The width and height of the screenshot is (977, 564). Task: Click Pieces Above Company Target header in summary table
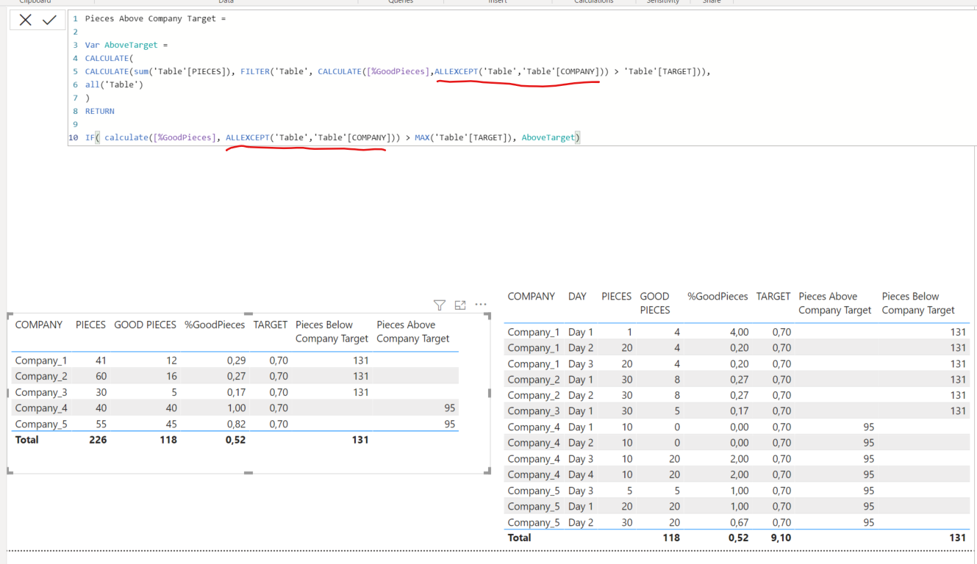tap(413, 331)
